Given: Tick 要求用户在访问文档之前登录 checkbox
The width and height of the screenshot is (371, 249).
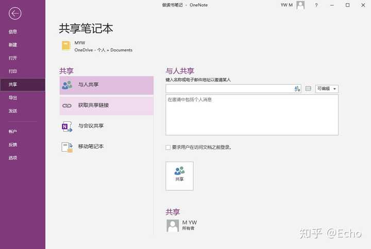Looking at the screenshot, I should pos(168,148).
